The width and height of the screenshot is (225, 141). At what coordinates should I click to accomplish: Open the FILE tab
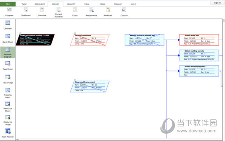(8, 4)
